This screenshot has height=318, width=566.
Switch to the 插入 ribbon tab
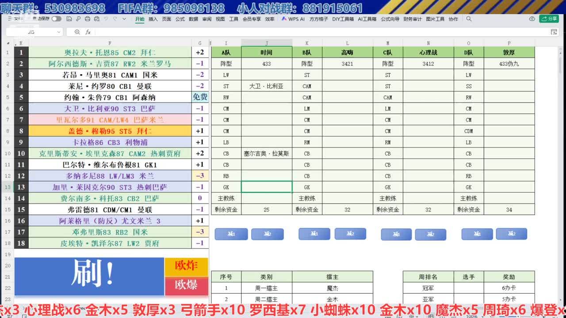[153, 19]
